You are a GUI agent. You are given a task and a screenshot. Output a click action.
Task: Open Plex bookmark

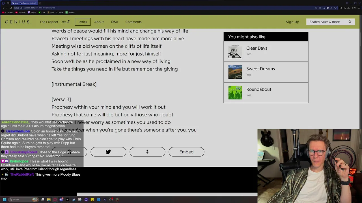pos(51,12)
